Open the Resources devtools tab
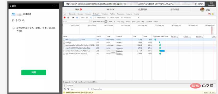This screenshot has width=218, height=94. (121, 14)
